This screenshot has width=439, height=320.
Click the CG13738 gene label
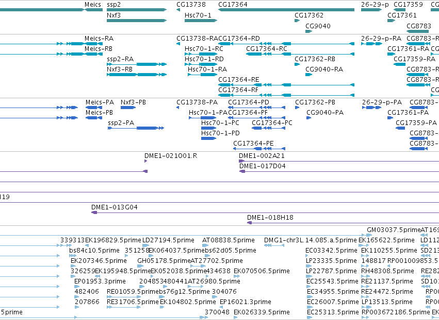coord(191,5)
